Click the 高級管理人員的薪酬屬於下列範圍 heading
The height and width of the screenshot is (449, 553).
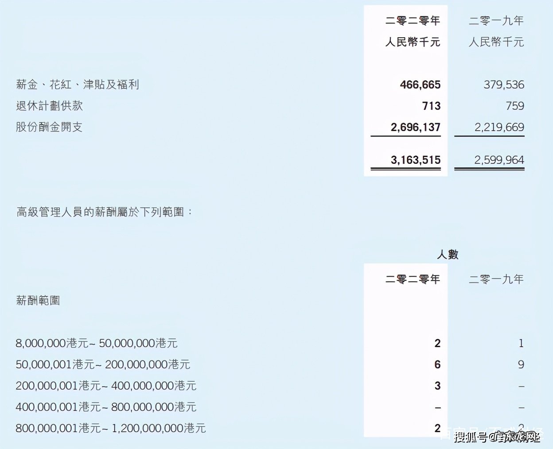104,212
